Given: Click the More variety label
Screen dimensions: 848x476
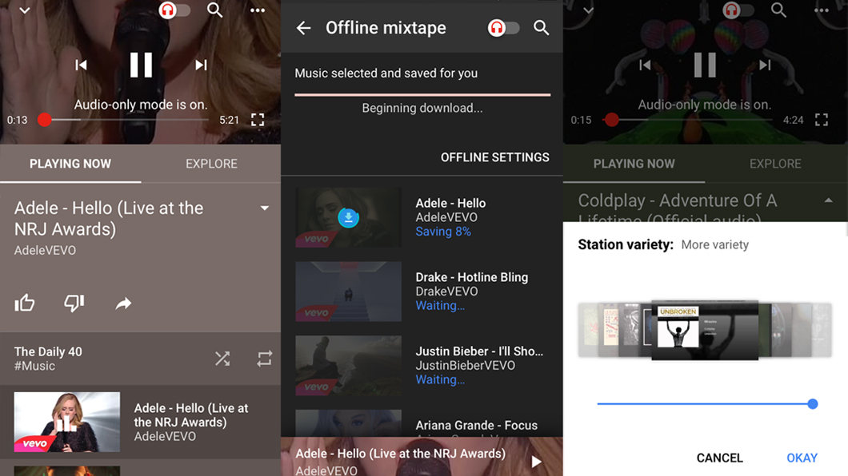Looking at the screenshot, I should tap(715, 245).
